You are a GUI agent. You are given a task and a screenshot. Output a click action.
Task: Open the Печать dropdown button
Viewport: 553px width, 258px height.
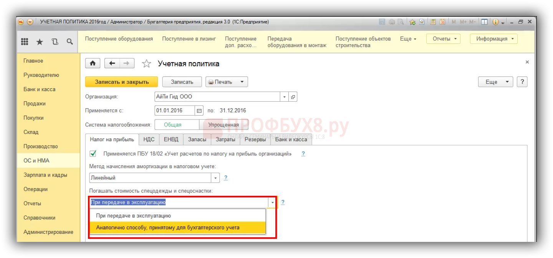coord(227,82)
